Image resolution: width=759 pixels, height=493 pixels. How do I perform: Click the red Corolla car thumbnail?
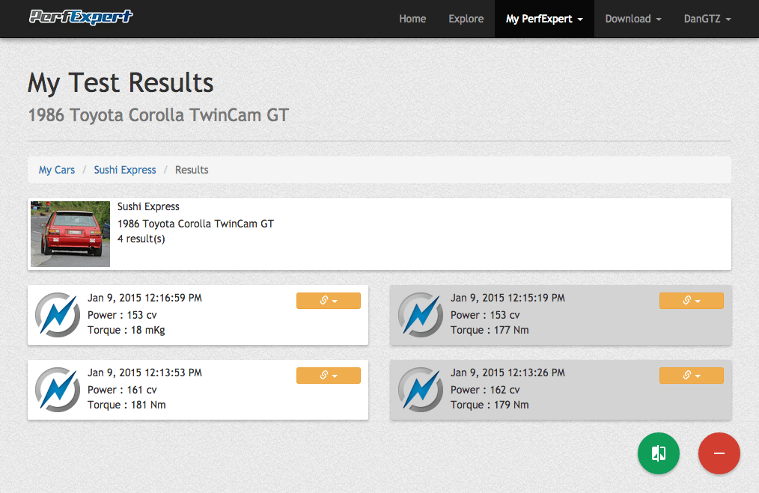point(70,233)
